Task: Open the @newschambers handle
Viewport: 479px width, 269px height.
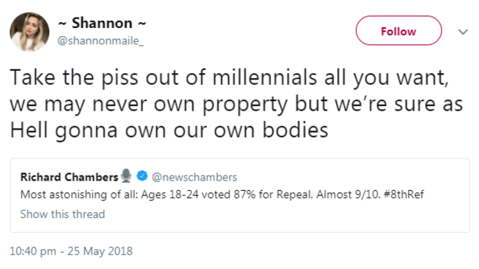Action: tap(195, 177)
